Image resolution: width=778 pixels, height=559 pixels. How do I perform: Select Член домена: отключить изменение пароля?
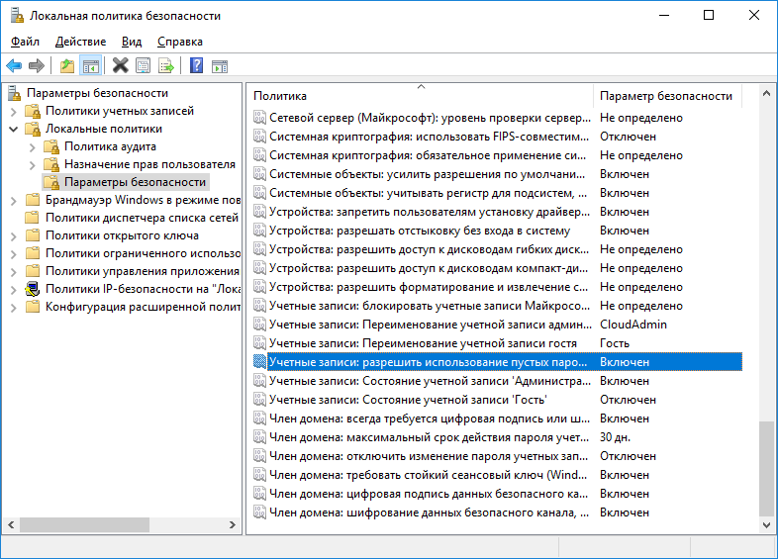tap(497, 456)
